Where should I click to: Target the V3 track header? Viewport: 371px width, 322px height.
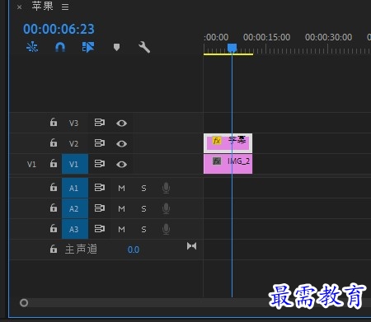(x=73, y=123)
